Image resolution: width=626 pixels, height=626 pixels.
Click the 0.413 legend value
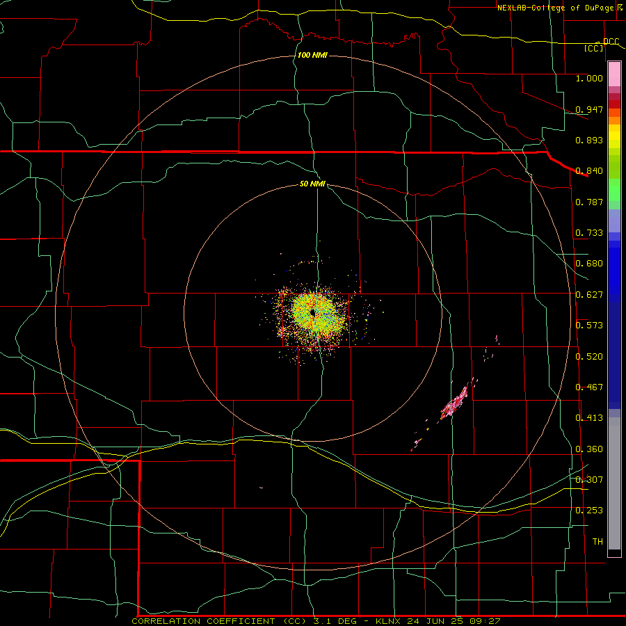(x=589, y=418)
